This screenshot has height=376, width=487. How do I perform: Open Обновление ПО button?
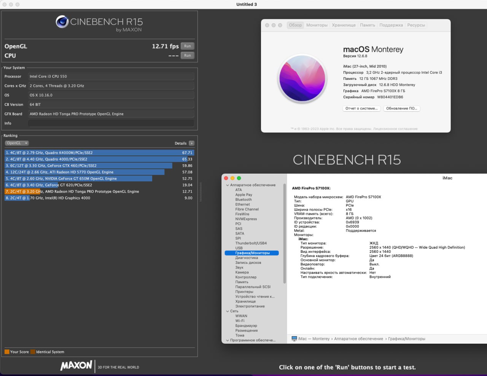[402, 108]
